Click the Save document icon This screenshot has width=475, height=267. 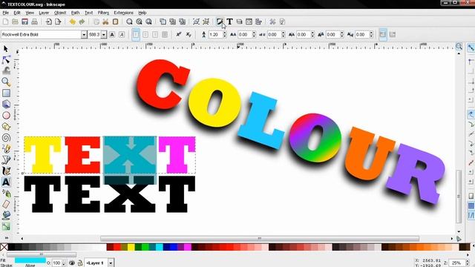24,22
